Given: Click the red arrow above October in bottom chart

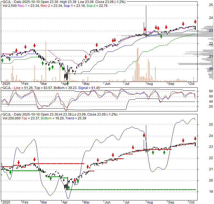Looking at the screenshot, I should coord(195,138).
